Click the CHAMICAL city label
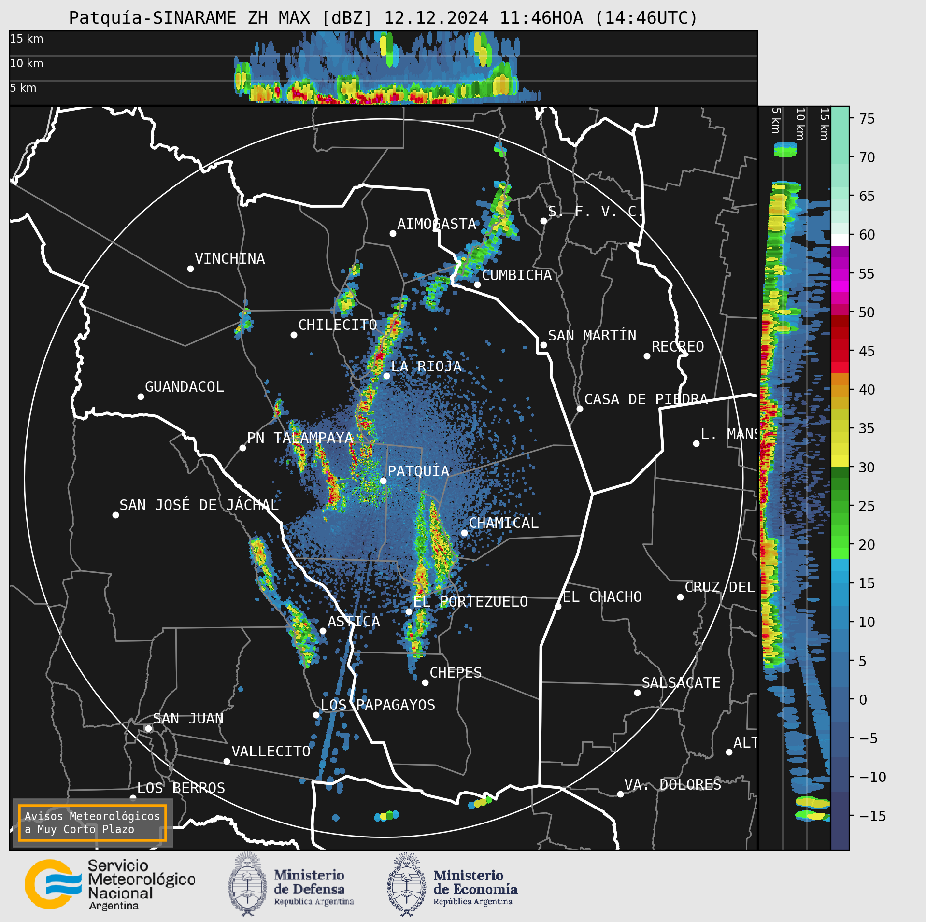The image size is (926, 922). [503, 523]
